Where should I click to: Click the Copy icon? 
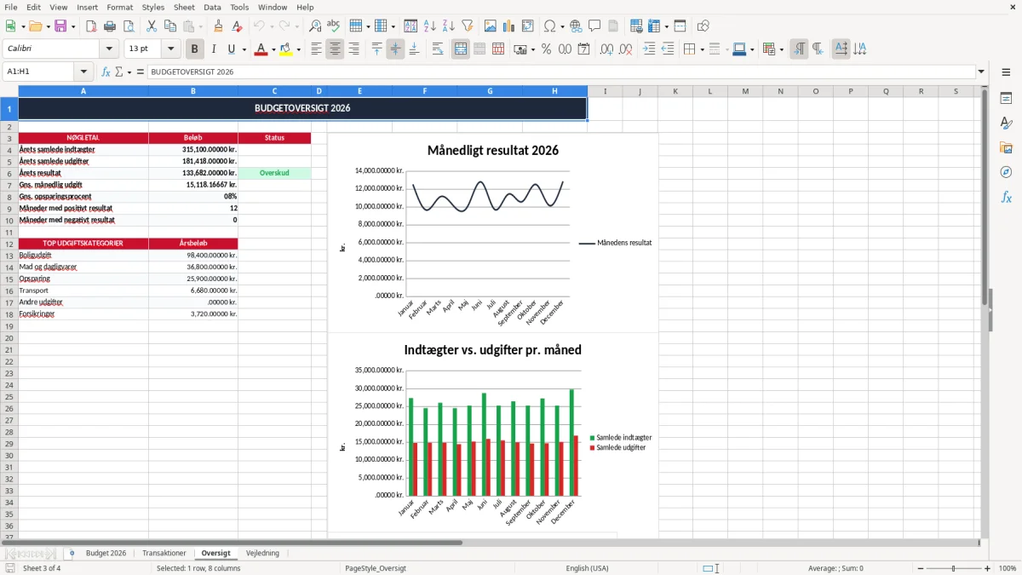tap(170, 26)
